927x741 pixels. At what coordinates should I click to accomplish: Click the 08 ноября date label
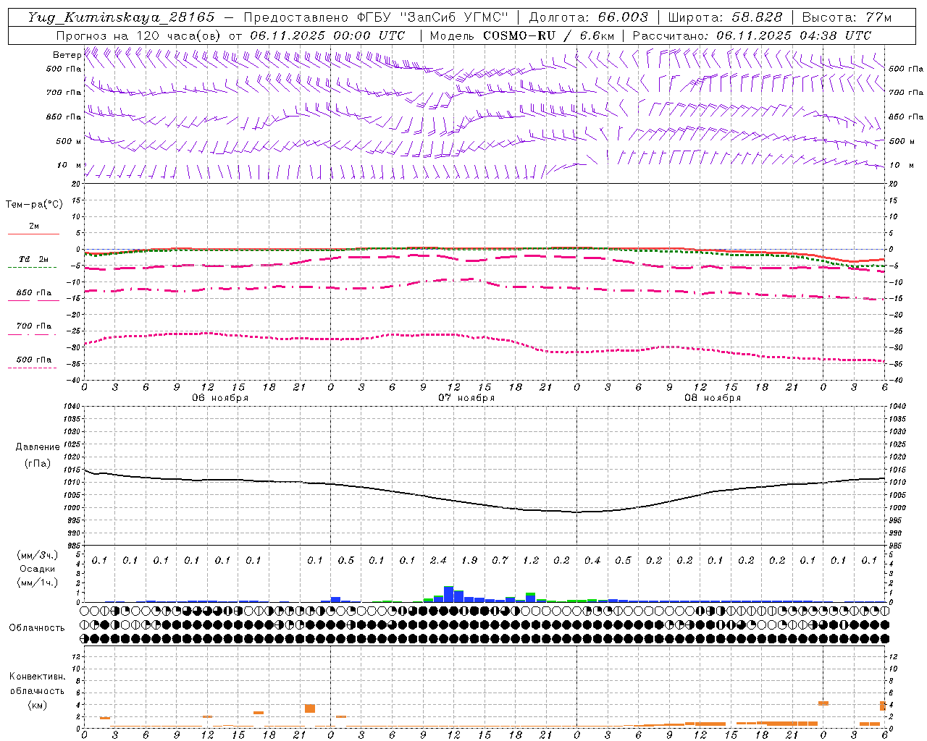713,398
